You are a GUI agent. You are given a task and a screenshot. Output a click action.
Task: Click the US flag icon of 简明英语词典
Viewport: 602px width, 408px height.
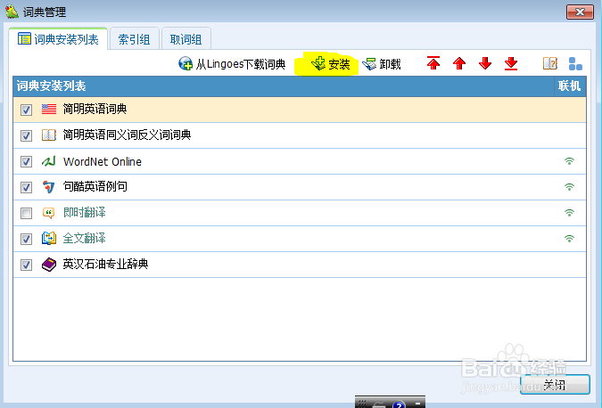49,110
